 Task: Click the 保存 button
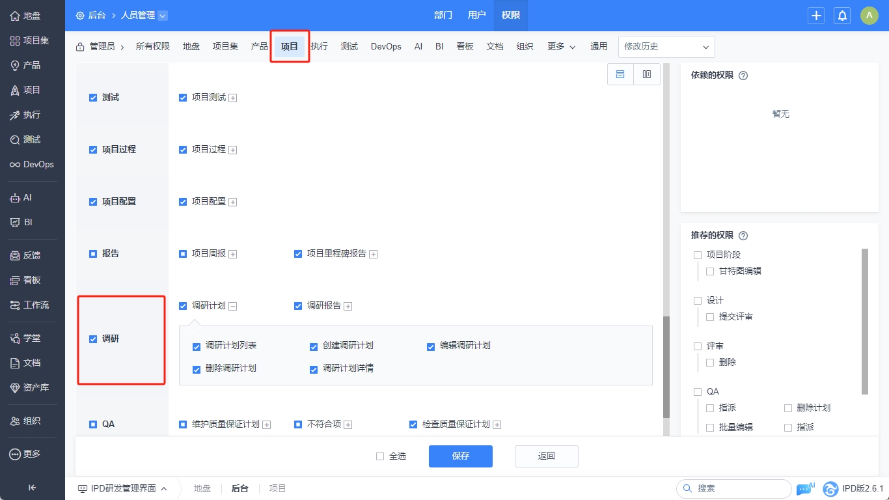(460, 456)
